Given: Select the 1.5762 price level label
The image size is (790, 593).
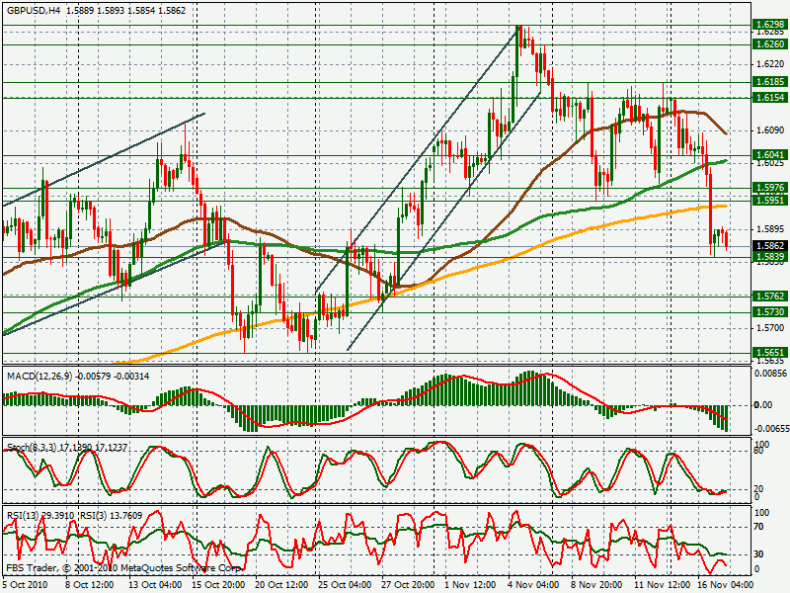Looking at the screenshot, I should click(x=770, y=296).
